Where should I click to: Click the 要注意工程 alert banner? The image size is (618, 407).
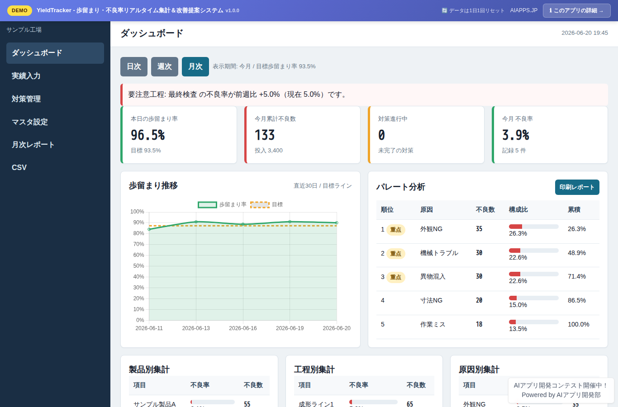coord(364,95)
